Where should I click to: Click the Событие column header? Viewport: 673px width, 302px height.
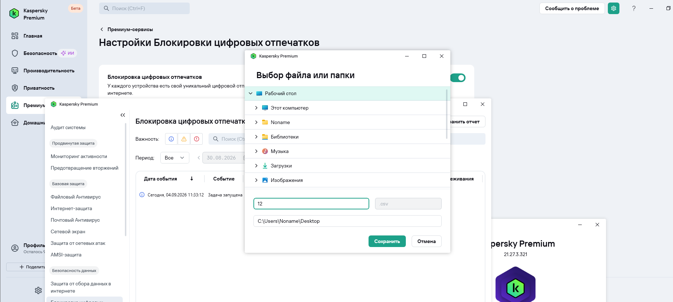point(224,179)
